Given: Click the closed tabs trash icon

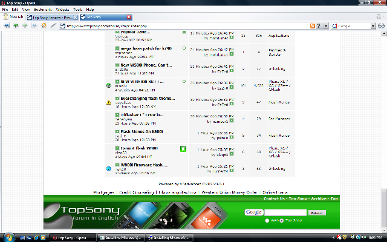Looking at the screenshot, I should (x=379, y=16).
